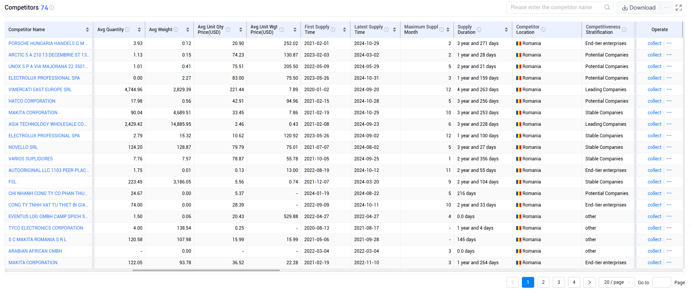Open VIMERCATI EAST EUROPE SRL link
Screen dimensions: 691x290
40,90
